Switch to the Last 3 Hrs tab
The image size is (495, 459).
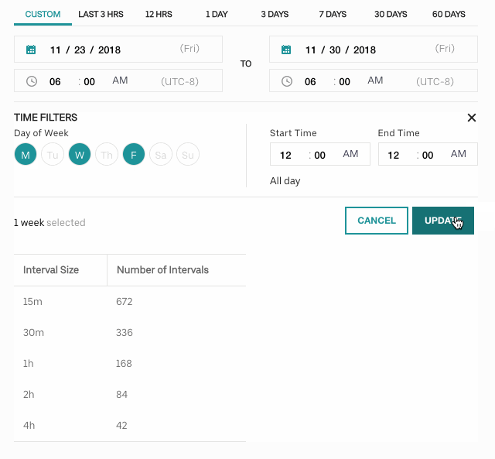(x=101, y=14)
